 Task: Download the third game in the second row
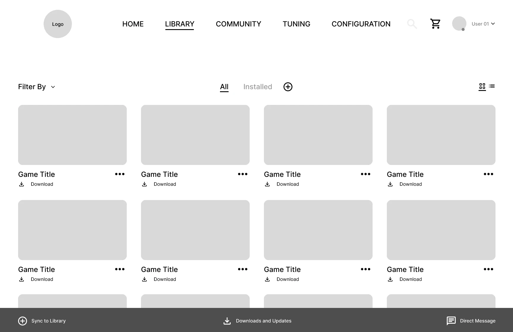282,279
